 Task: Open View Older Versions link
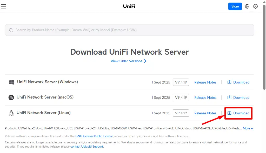click(x=127, y=61)
